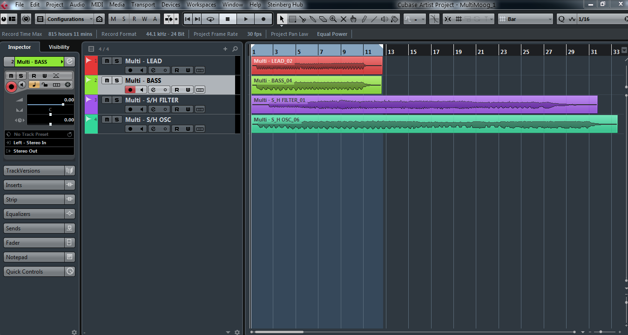Click the Reload Track Preset icon

pos(70,134)
